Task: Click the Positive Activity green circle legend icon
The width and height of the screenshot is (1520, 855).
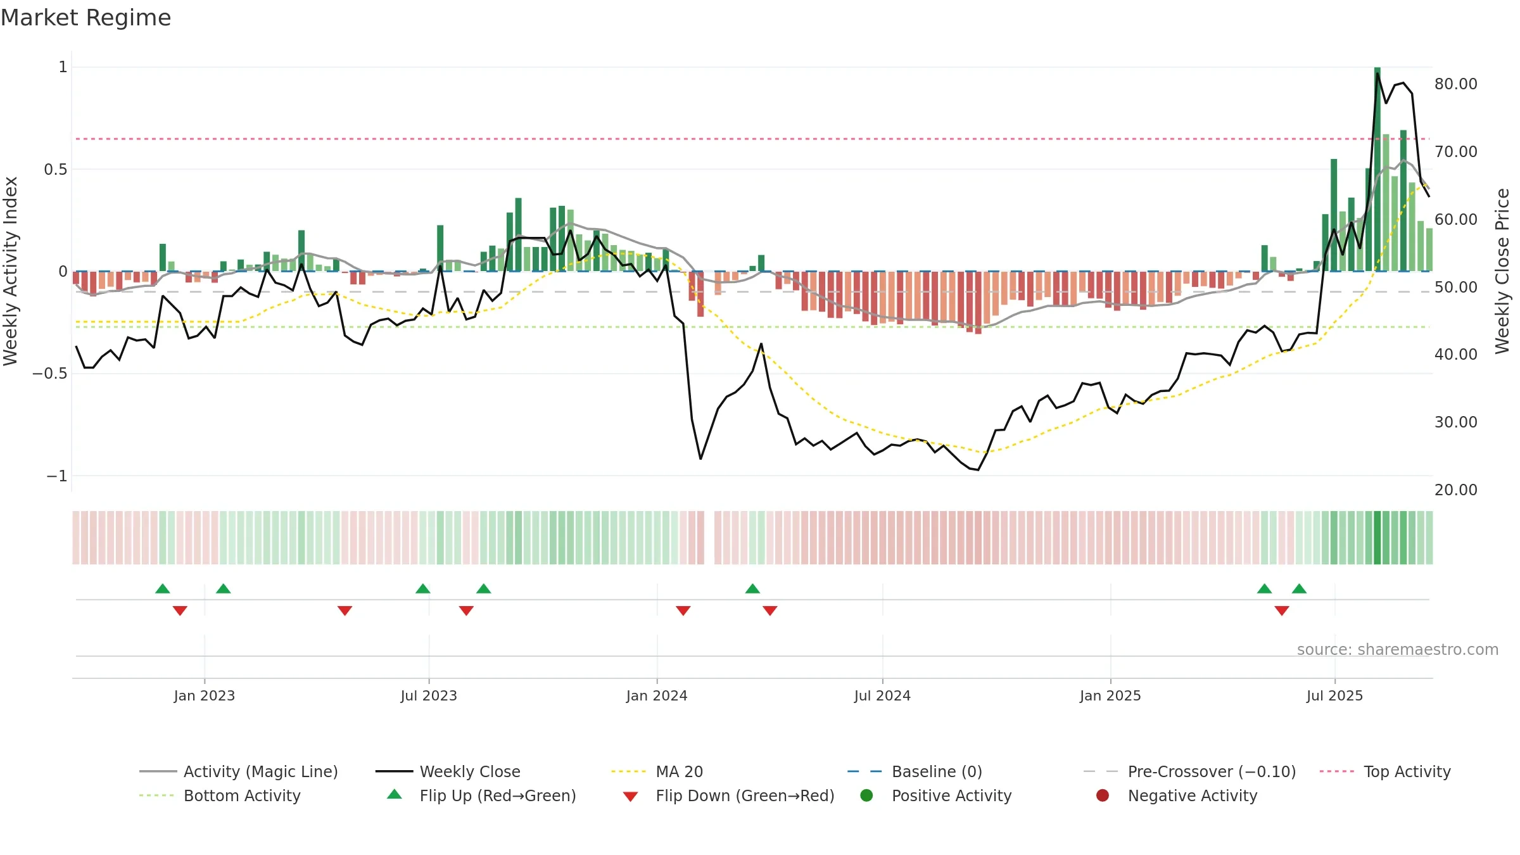Action: [866, 795]
